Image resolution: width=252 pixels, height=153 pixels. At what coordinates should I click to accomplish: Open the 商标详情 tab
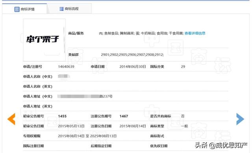click(24, 9)
